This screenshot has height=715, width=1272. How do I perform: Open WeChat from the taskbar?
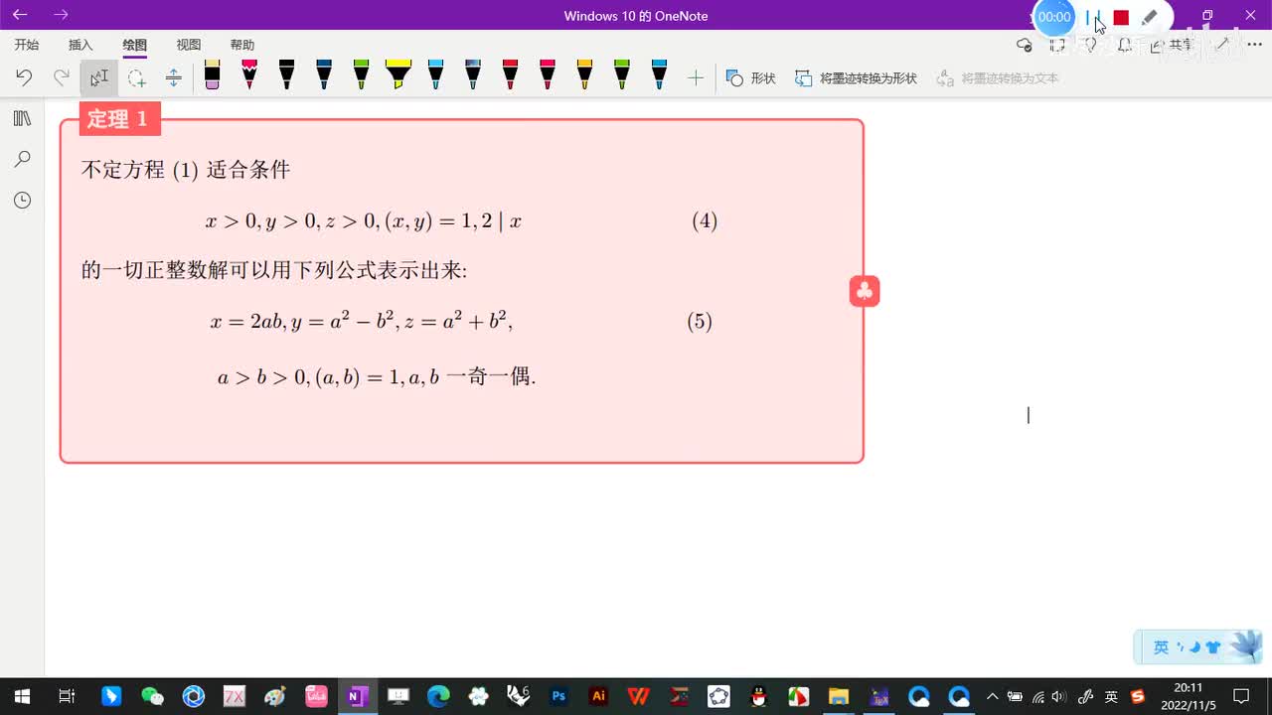coord(152,696)
